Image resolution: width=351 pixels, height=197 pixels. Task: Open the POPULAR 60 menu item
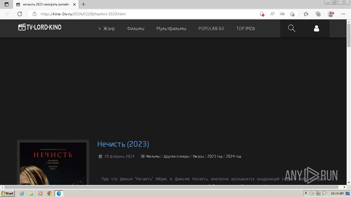(211, 28)
